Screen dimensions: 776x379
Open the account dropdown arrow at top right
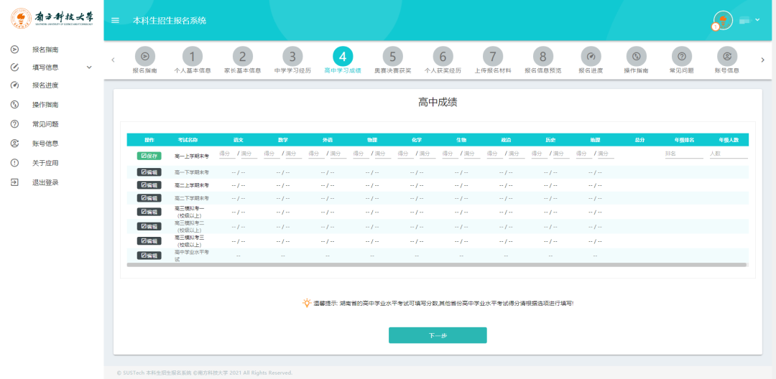click(757, 20)
